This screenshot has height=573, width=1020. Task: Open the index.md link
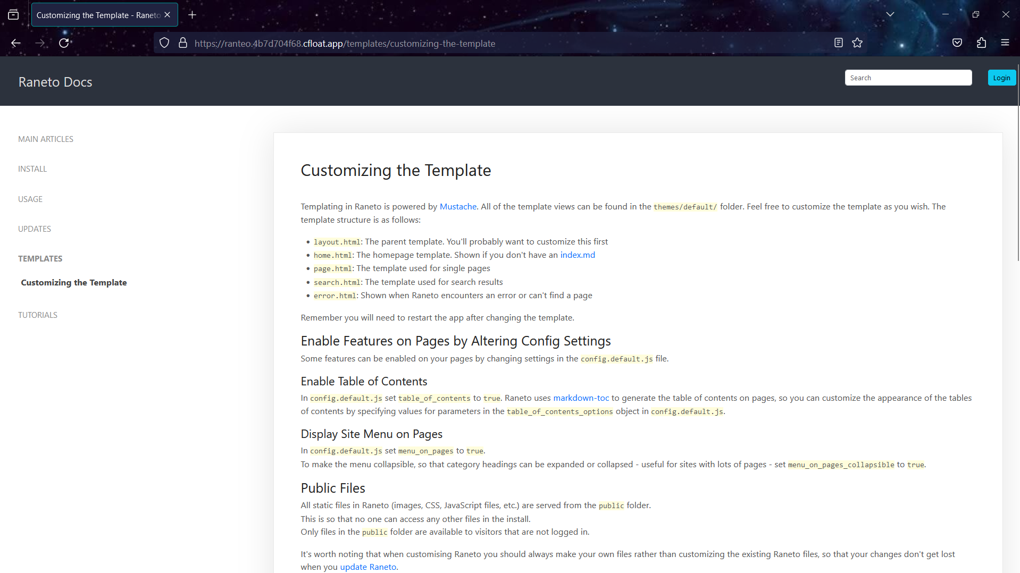[x=578, y=255]
